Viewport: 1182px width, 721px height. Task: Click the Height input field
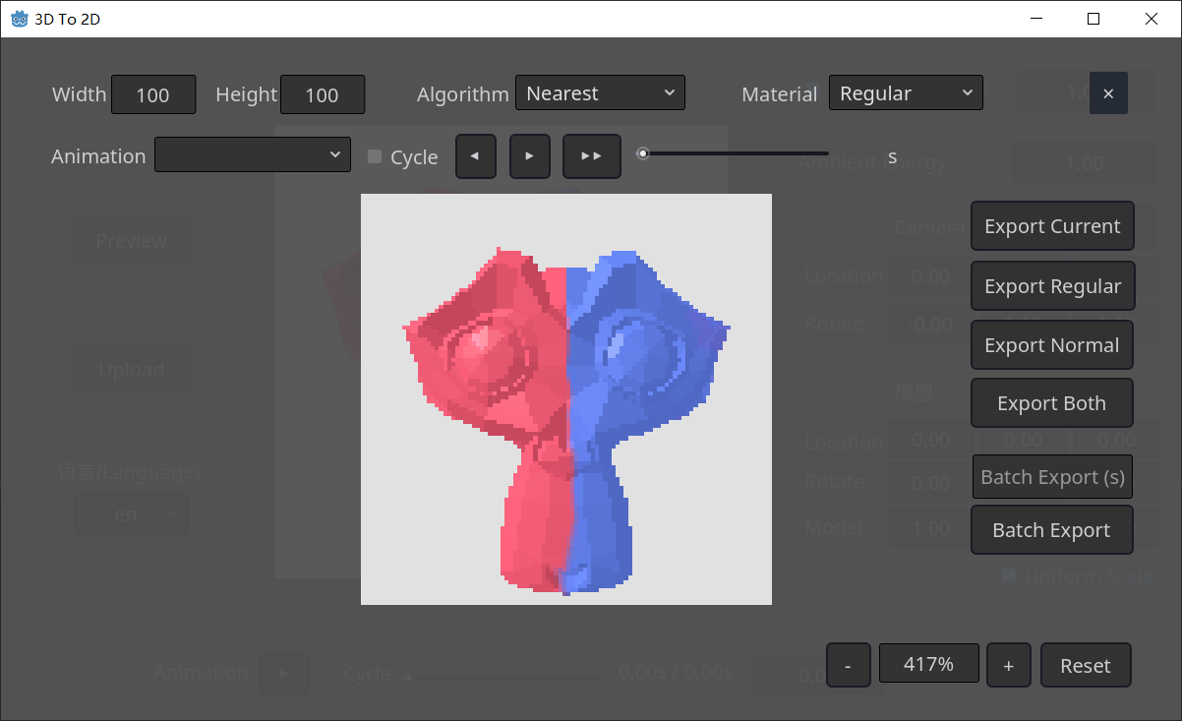click(323, 94)
